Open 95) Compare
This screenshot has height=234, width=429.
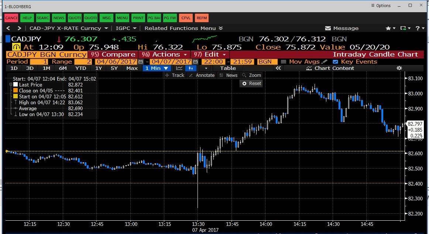coord(113,54)
